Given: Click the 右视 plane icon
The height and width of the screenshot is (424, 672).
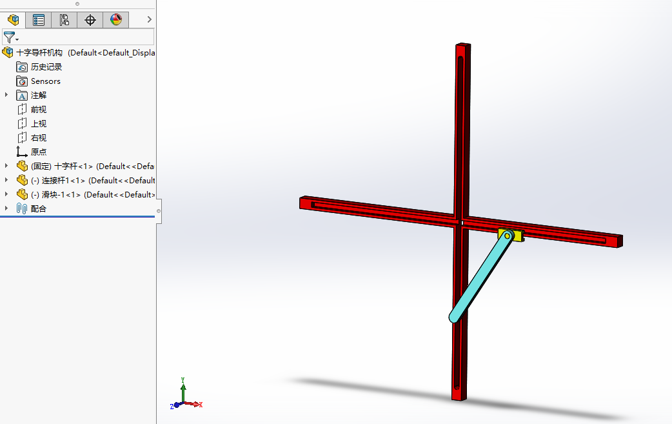Looking at the screenshot, I should [22, 137].
